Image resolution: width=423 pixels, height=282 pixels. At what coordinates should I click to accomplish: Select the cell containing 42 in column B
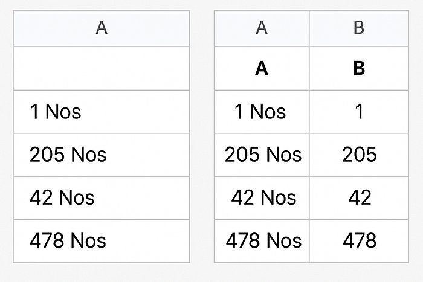pos(359,198)
